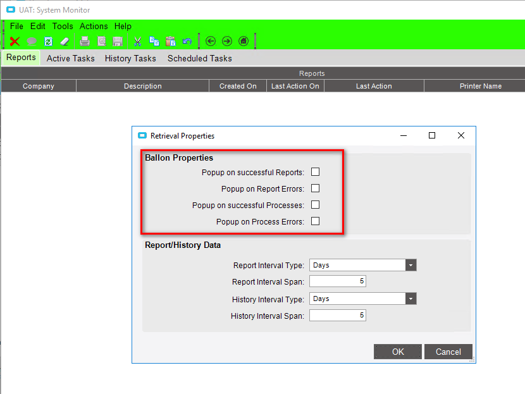Click the forward arrow circle icon
Screen dimensions: 525x394
(227, 41)
